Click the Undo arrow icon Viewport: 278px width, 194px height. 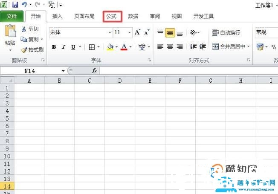[24, 4]
